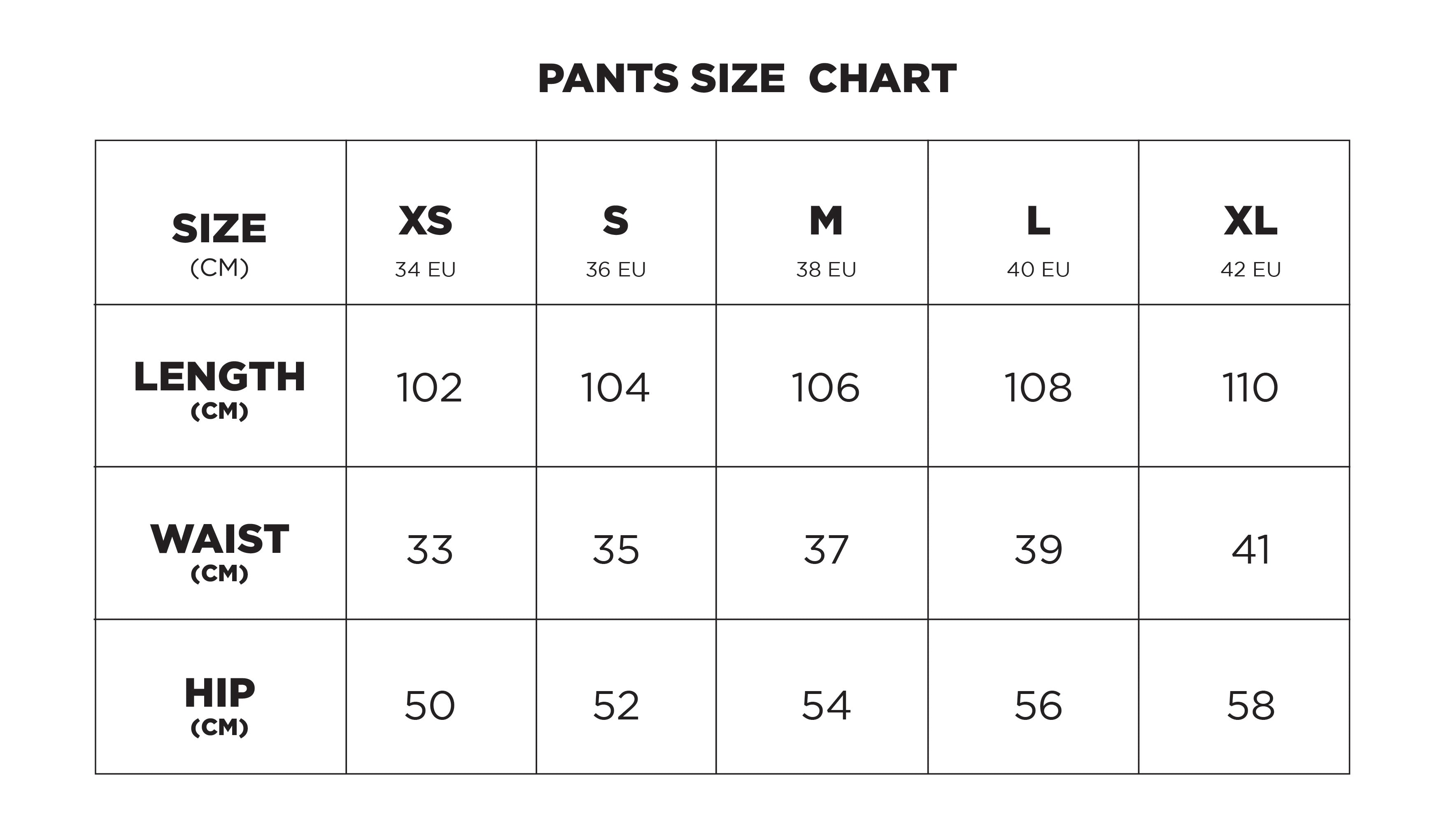
Task: Click the LENGTH row label
Action: tap(220, 377)
